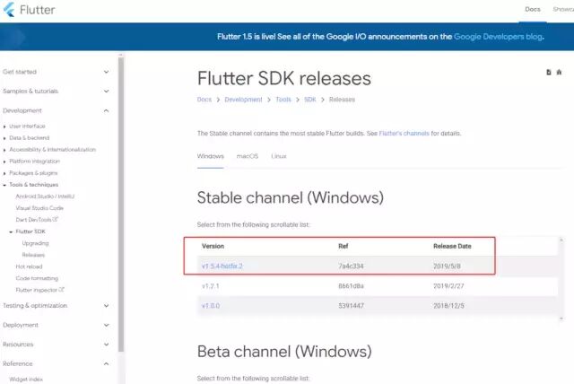The width and height of the screenshot is (574, 384).
Task: Open Upgrading sidebar page
Action: click(x=35, y=243)
